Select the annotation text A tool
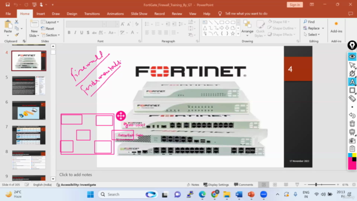357x201 pixels. [352, 82]
